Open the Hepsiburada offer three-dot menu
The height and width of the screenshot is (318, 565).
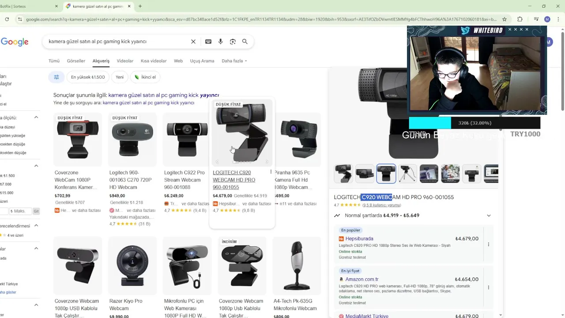coord(488,244)
